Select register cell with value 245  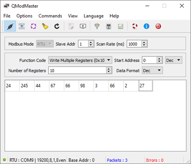click(27, 86)
